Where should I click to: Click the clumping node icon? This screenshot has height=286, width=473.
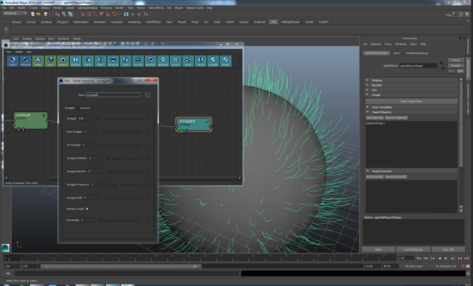[x=113, y=61]
